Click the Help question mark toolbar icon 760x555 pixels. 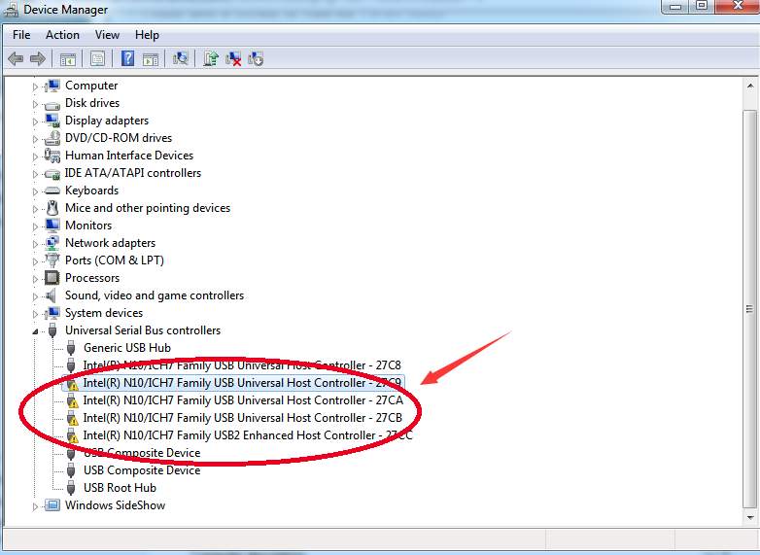pos(127,58)
